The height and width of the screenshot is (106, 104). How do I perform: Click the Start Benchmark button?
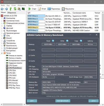pyautogui.click(x=63, y=101)
